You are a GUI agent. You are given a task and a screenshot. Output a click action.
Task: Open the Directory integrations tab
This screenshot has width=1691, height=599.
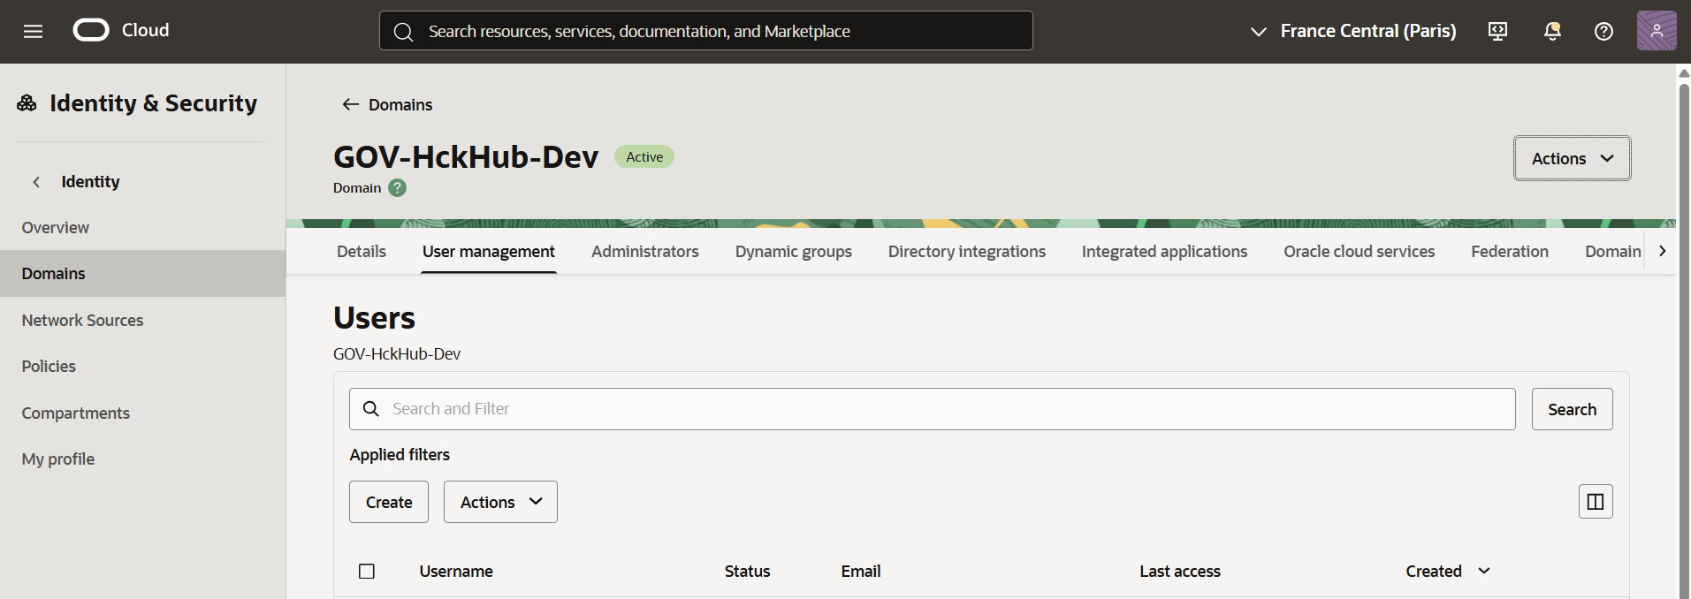pyautogui.click(x=967, y=252)
